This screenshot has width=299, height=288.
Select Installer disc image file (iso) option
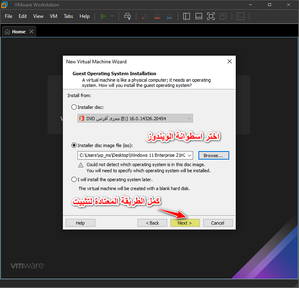[74, 145]
